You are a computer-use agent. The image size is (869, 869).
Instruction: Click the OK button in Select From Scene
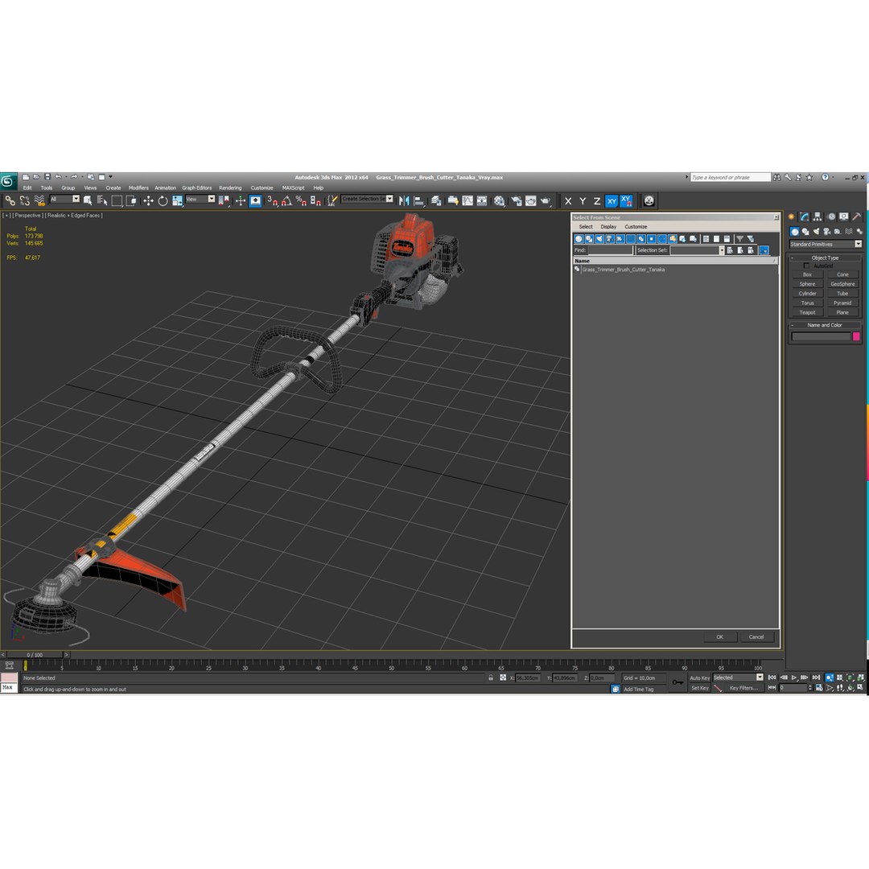(x=720, y=636)
